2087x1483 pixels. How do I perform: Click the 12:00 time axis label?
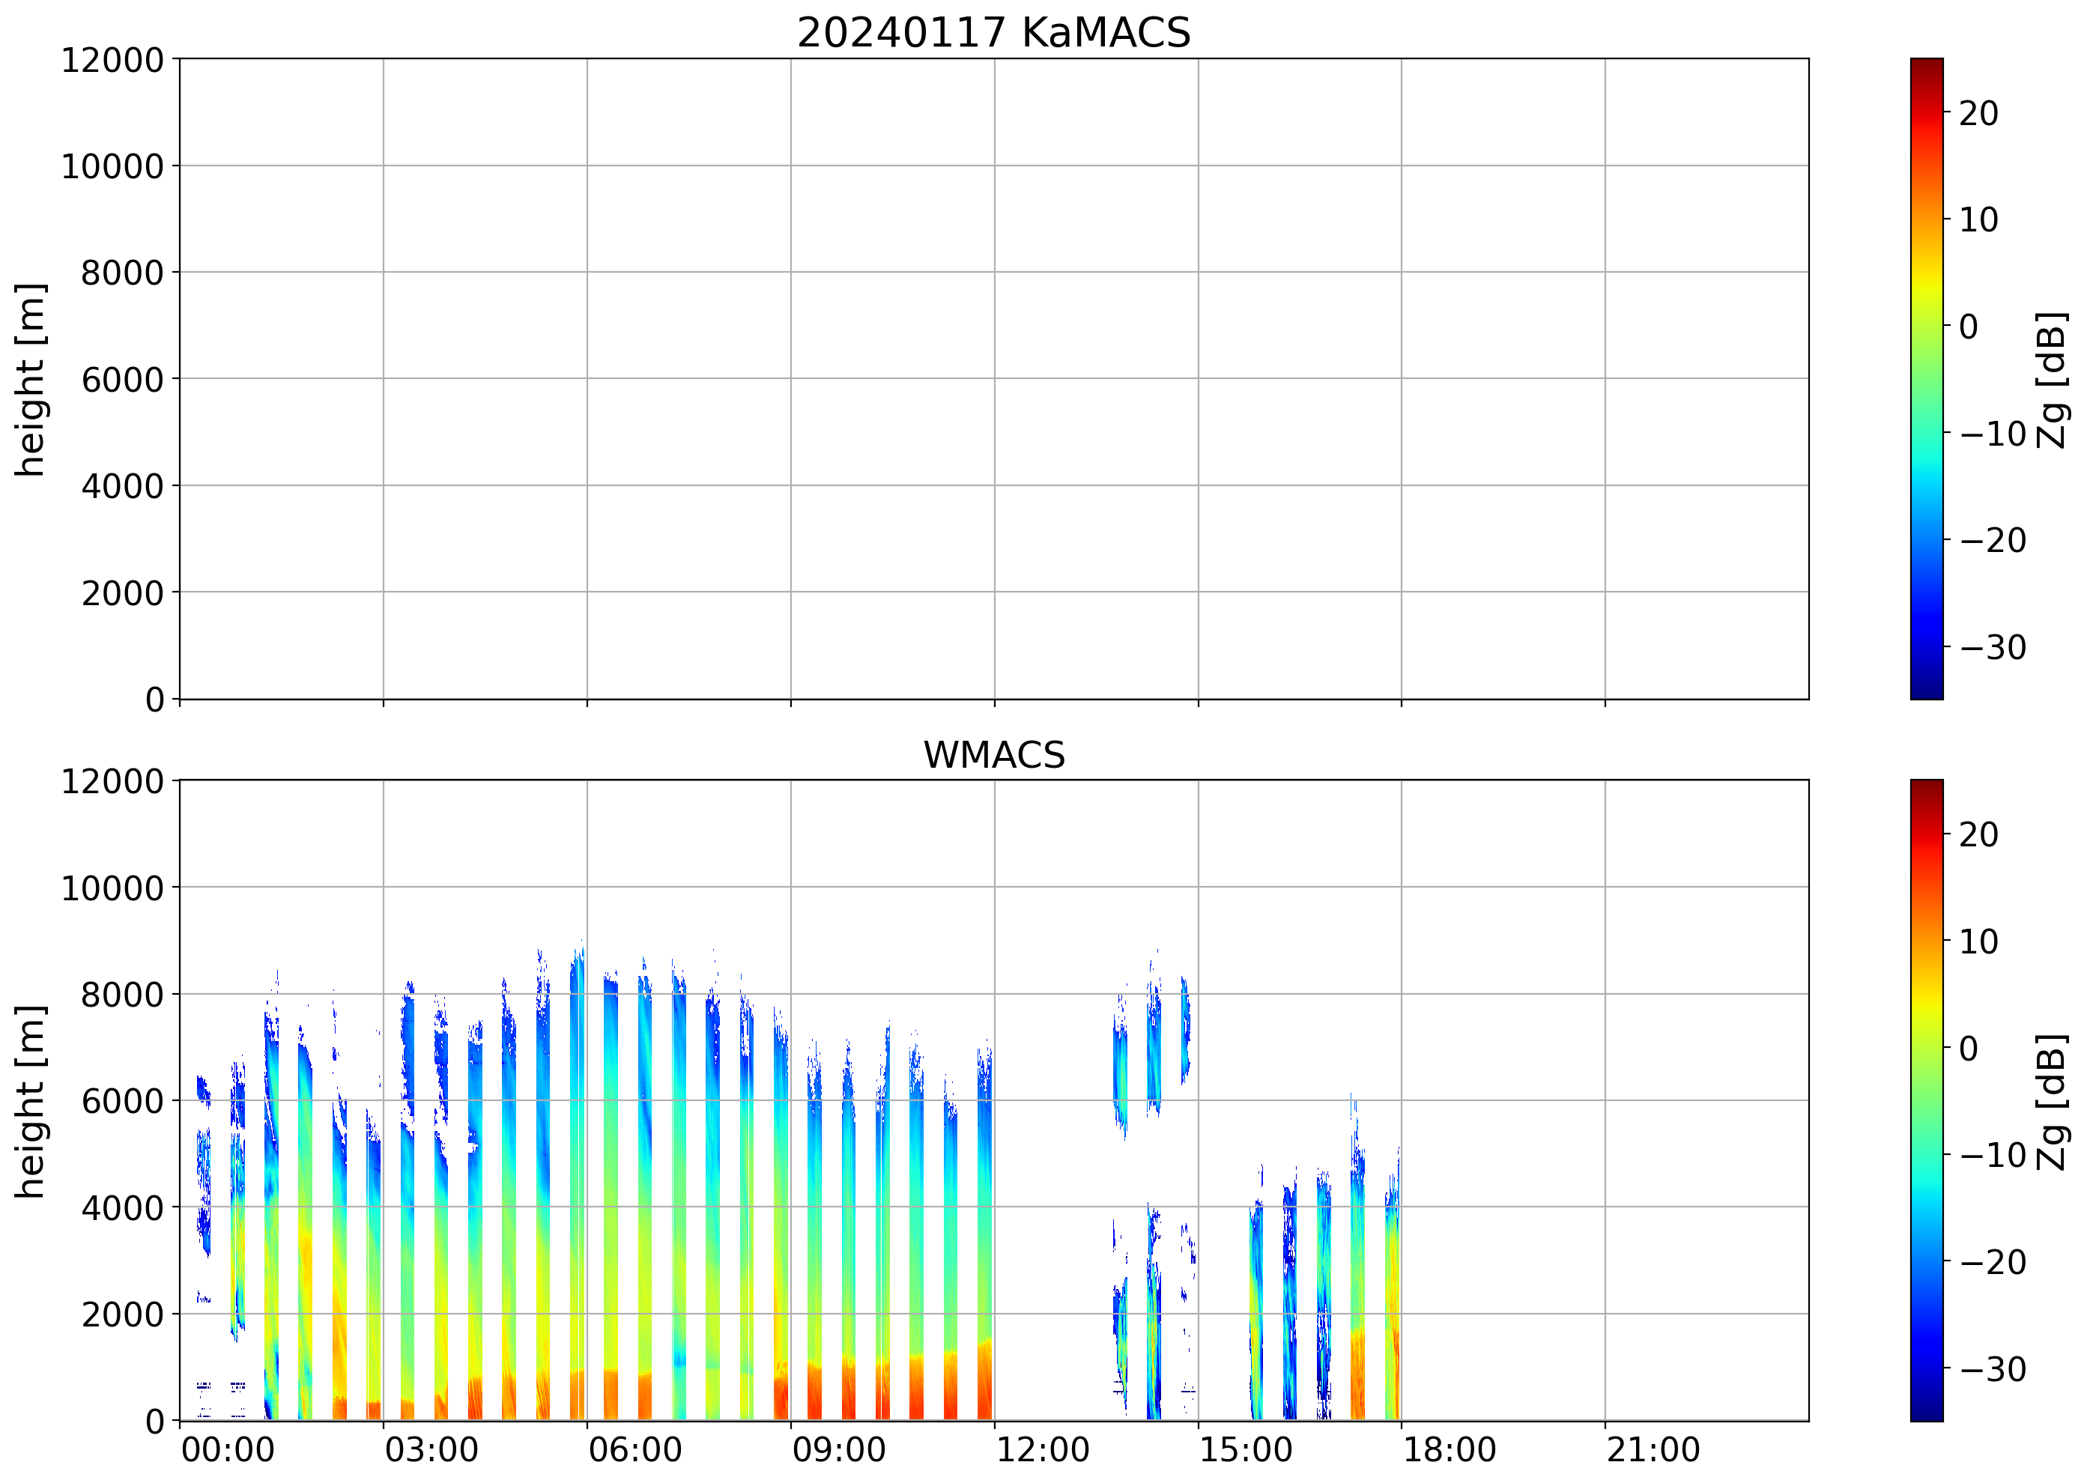point(1042,1450)
